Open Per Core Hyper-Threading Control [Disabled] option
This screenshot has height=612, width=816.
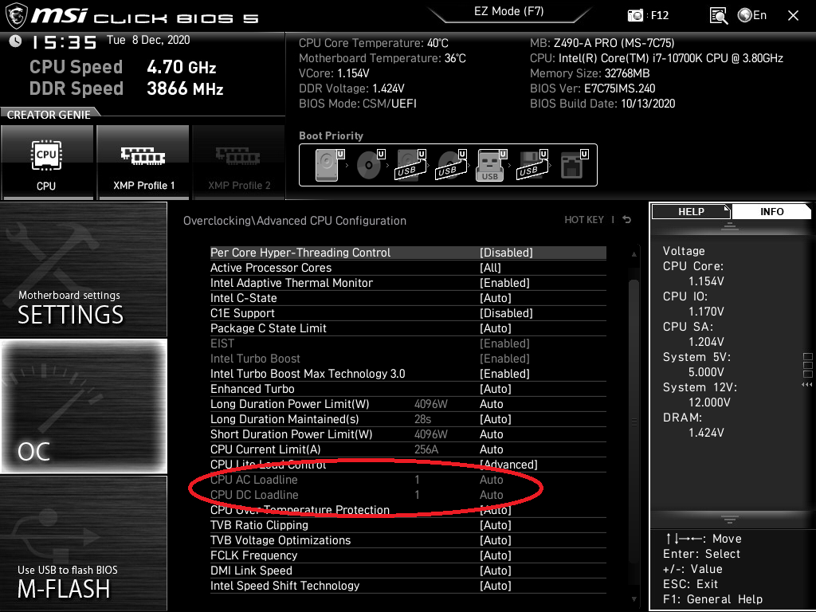pyautogui.click(x=408, y=253)
